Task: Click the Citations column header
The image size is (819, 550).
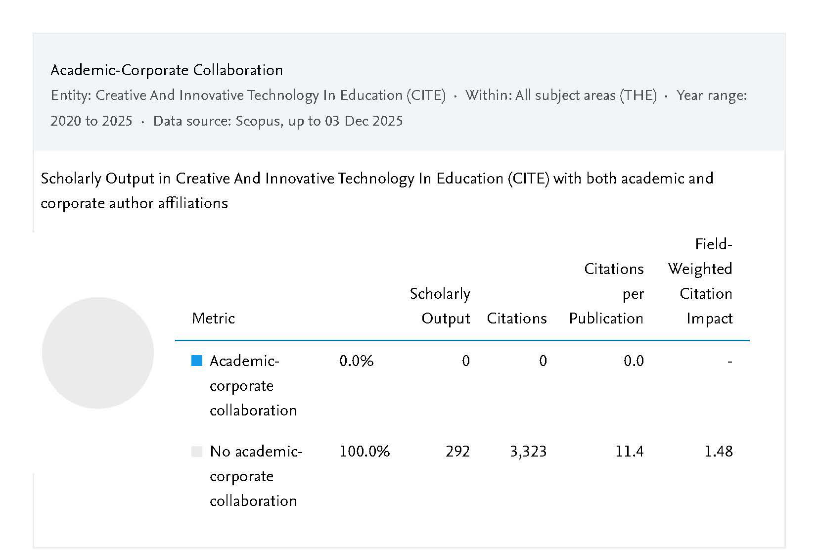Action: point(516,319)
